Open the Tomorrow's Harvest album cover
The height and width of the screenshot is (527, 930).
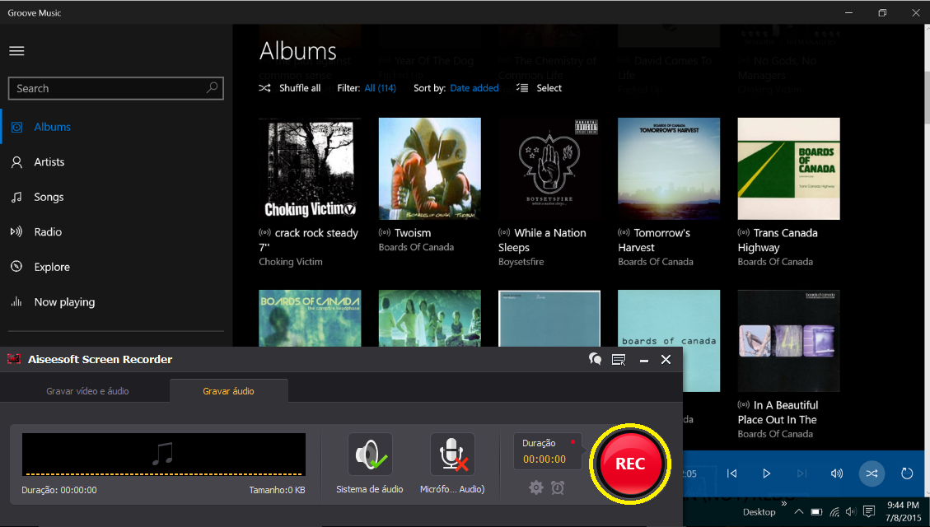pos(669,169)
